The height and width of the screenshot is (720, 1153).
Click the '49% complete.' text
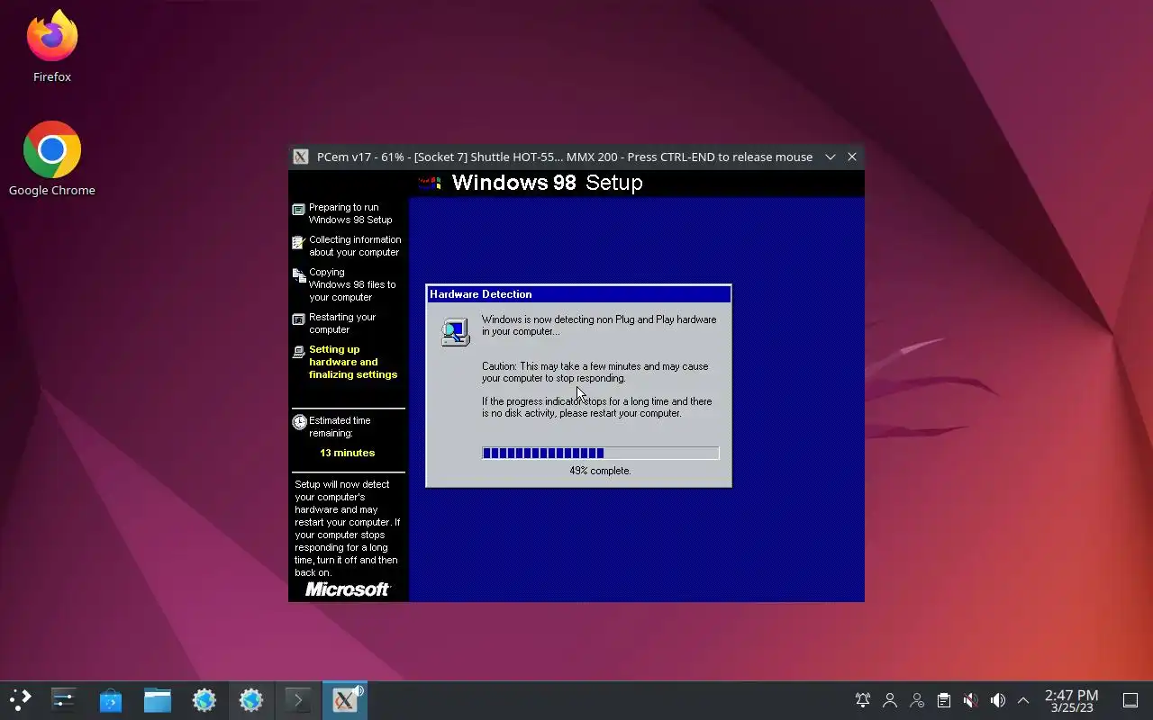coord(600,471)
